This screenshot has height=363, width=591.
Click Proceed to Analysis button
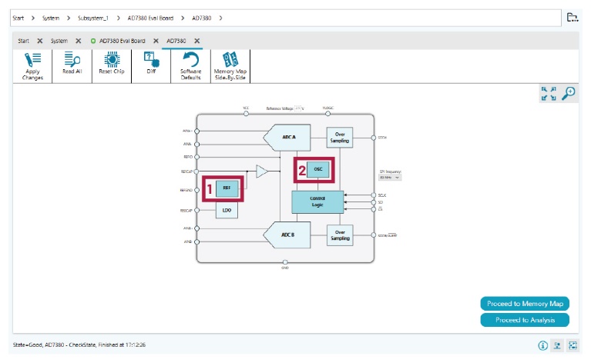pos(525,320)
